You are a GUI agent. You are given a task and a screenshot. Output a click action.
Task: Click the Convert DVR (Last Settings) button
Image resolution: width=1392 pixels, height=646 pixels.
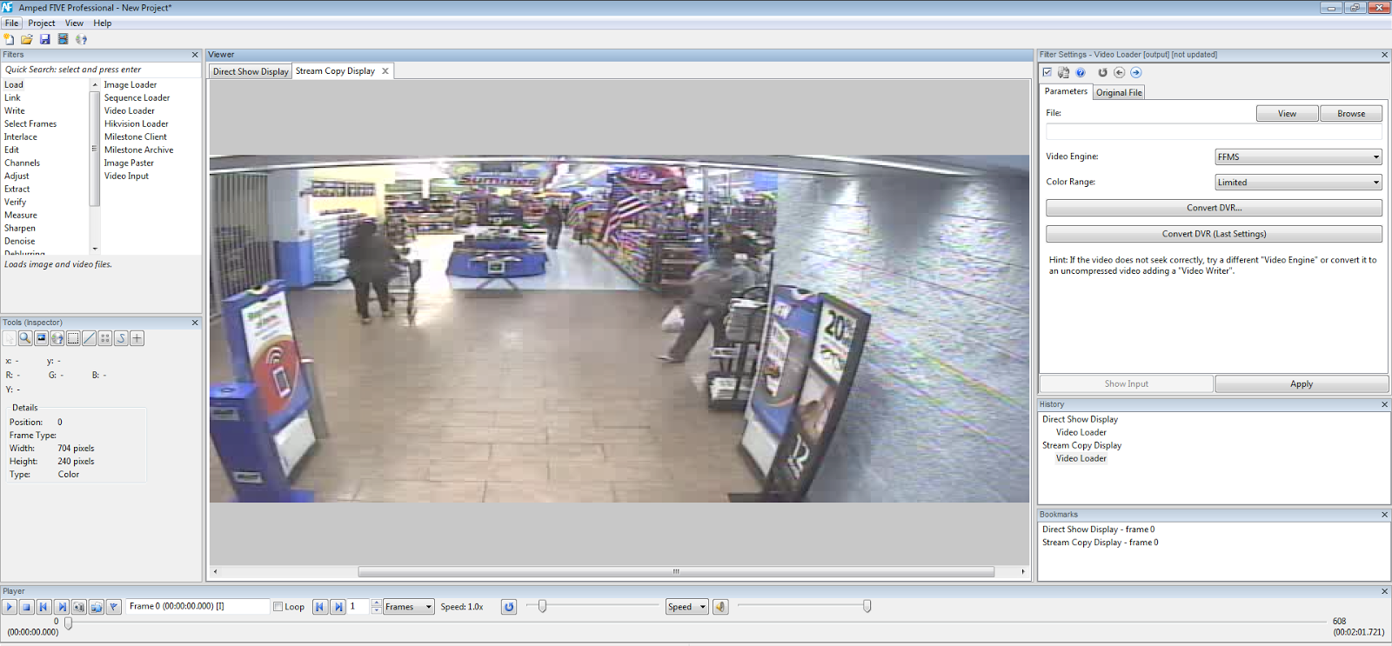(1214, 234)
